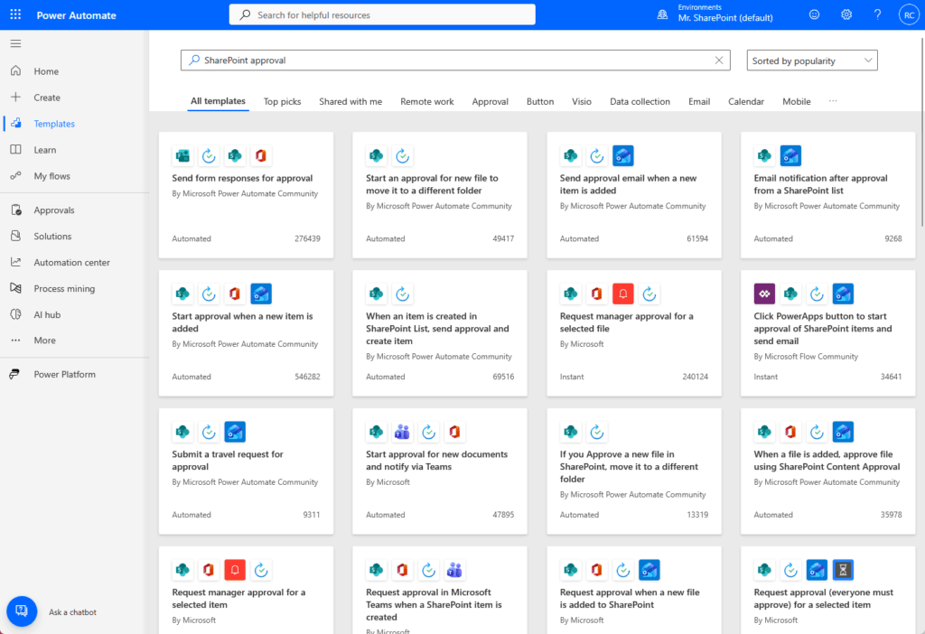
Task: Click the Power Platform icon
Action: pos(14,374)
